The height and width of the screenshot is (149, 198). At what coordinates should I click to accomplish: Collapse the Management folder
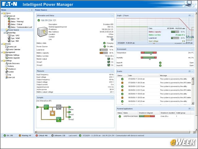2,52
